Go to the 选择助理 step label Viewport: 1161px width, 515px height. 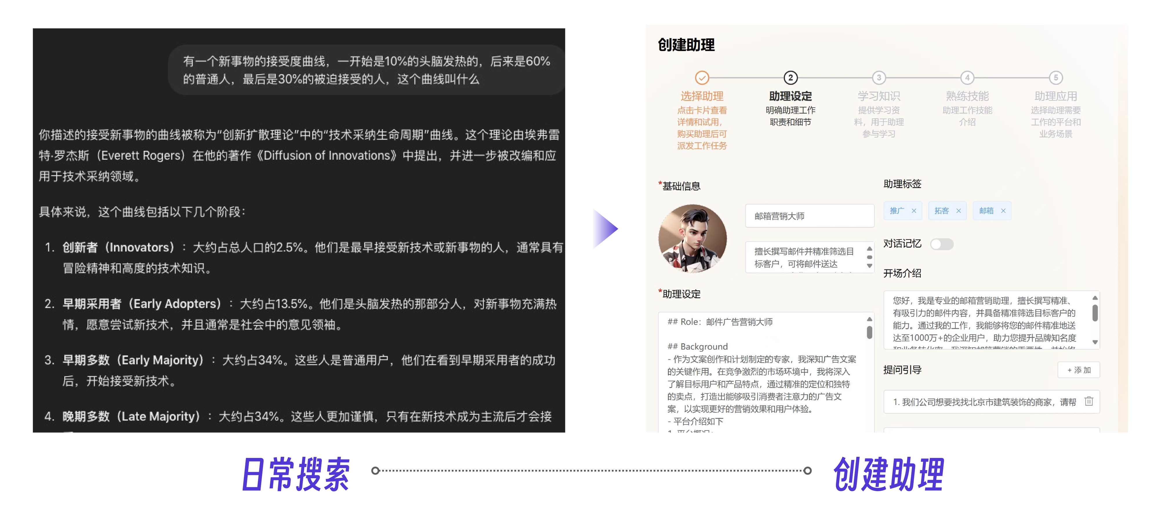[702, 96]
